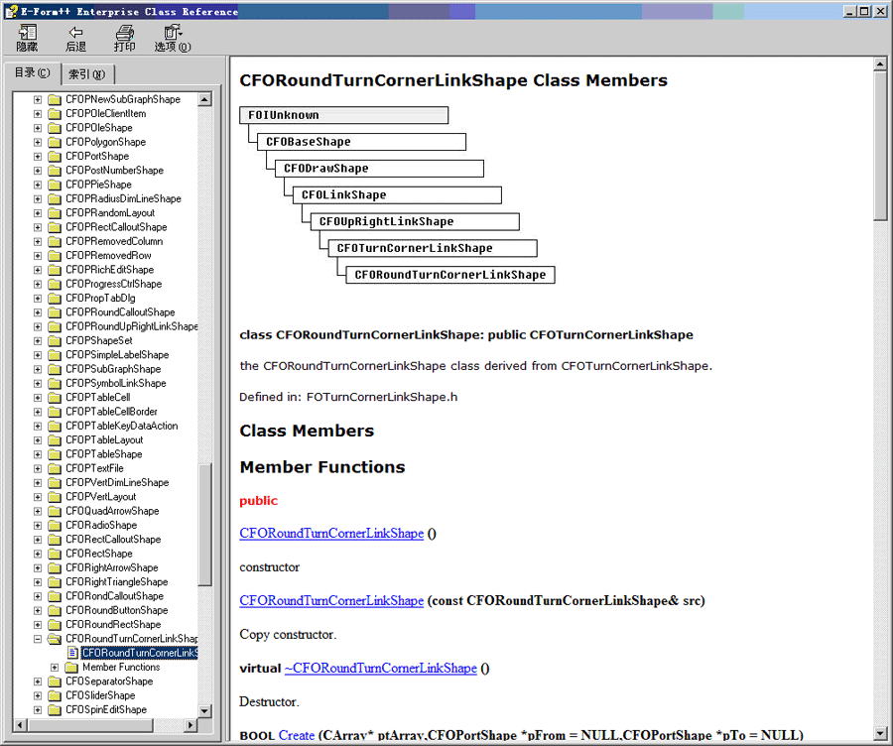Select CFOPVertLayout in the tree

[x=101, y=497]
